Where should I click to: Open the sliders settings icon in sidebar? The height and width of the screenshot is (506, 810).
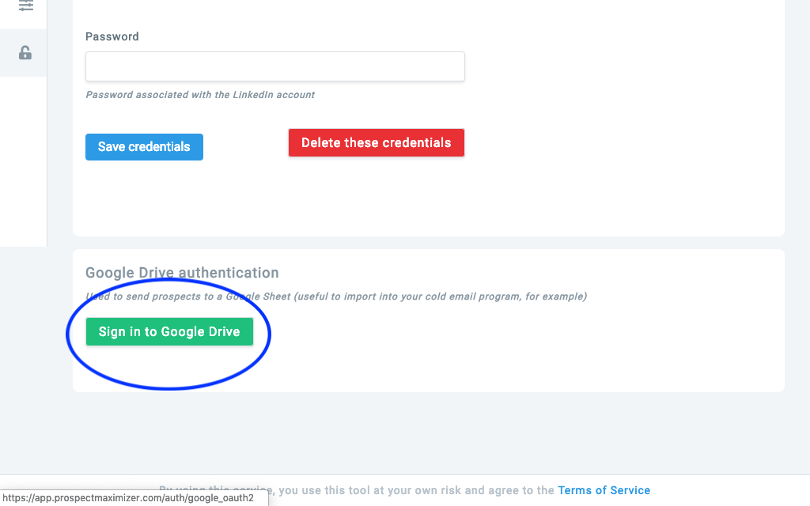click(x=26, y=6)
